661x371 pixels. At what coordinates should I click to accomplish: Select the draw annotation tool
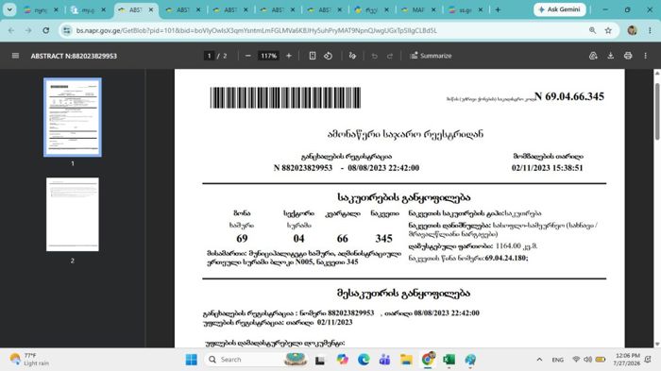pyautogui.click(x=352, y=56)
